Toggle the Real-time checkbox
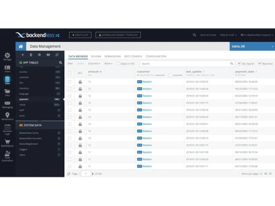275x206 pixels. [260, 64]
